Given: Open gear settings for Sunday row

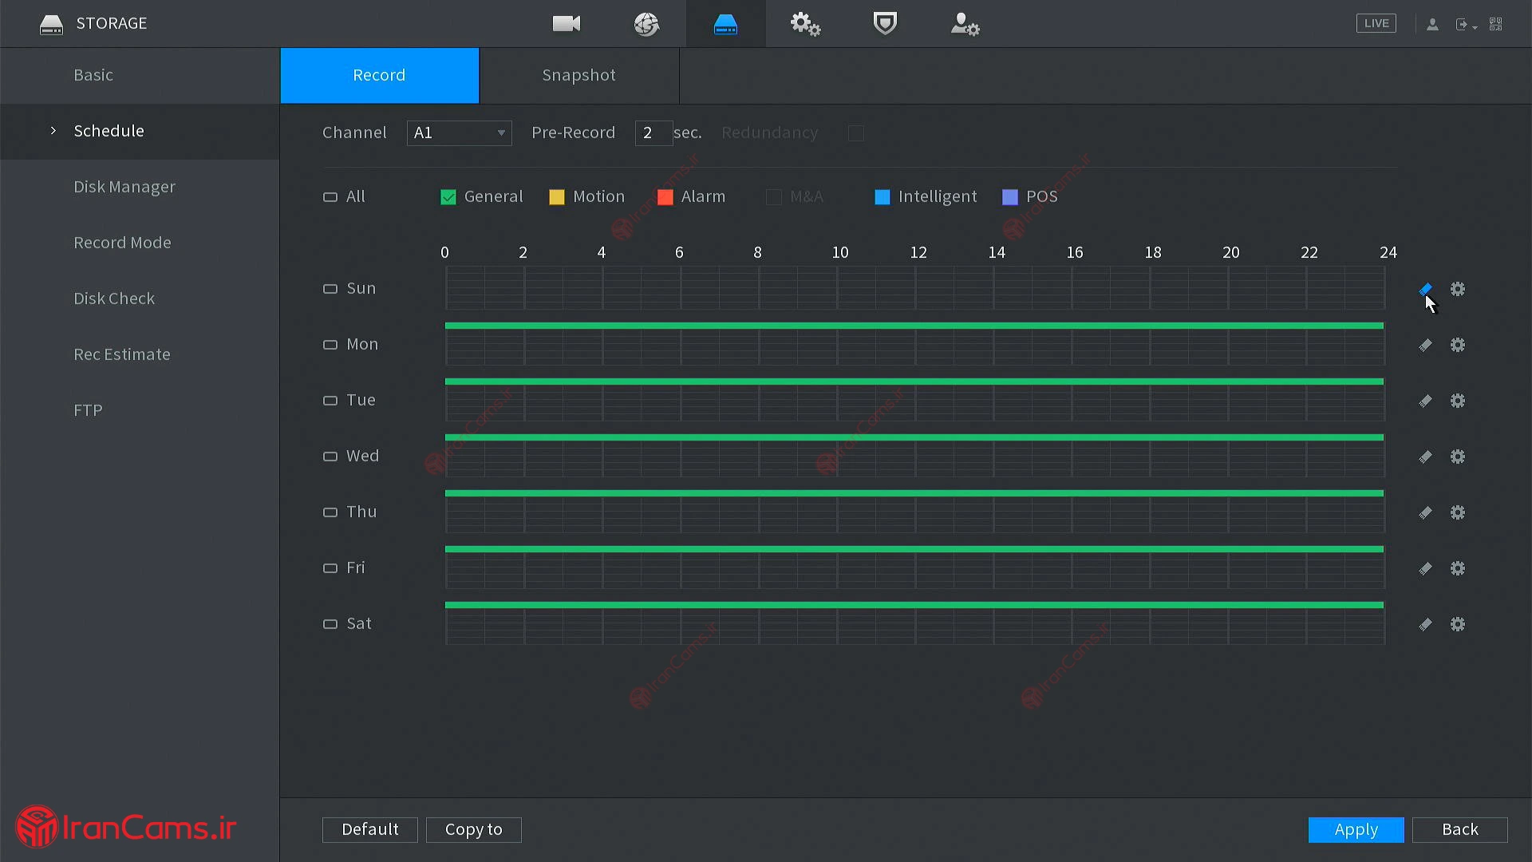Looking at the screenshot, I should [1458, 289].
